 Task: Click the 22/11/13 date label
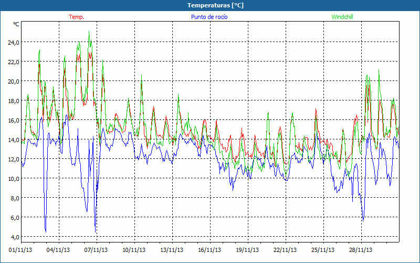tap(285, 250)
